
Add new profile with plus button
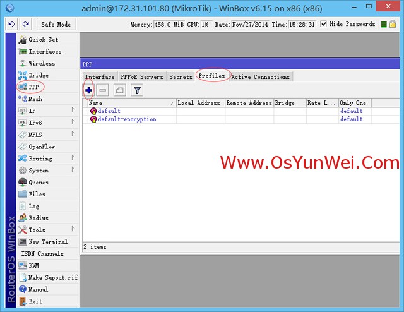coord(88,90)
